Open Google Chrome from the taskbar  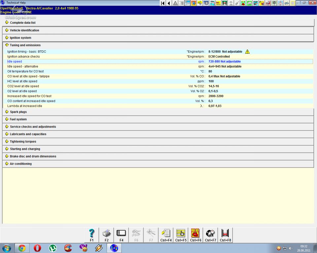(22, 248)
